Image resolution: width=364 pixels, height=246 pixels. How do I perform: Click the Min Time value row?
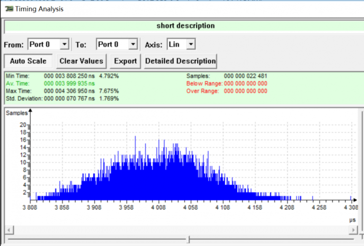point(81,76)
